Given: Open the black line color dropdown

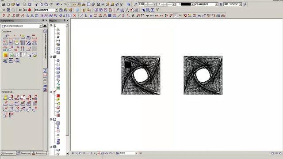Looking at the screenshot, I should pos(192,4).
